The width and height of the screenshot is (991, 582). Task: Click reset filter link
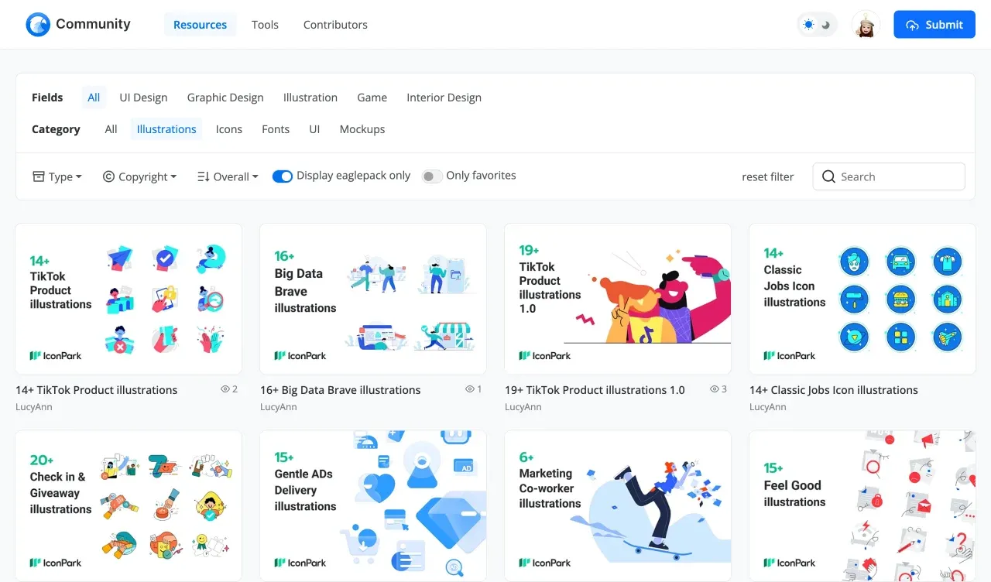point(768,176)
